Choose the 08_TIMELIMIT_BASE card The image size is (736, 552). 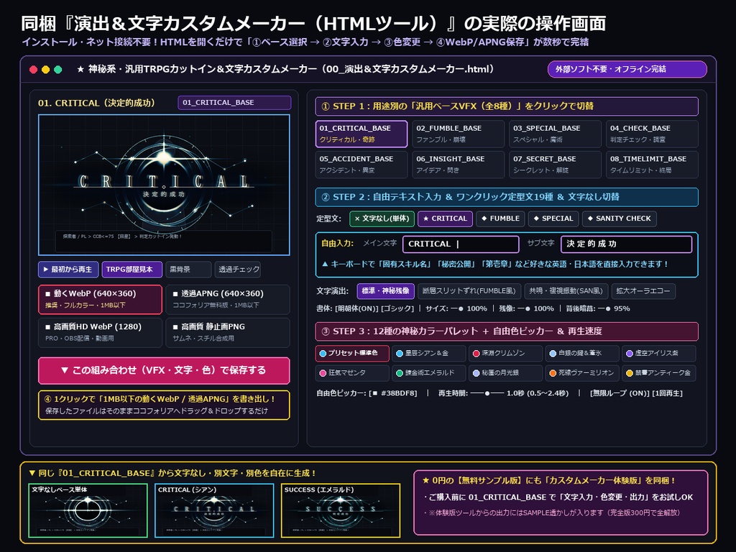(x=653, y=165)
